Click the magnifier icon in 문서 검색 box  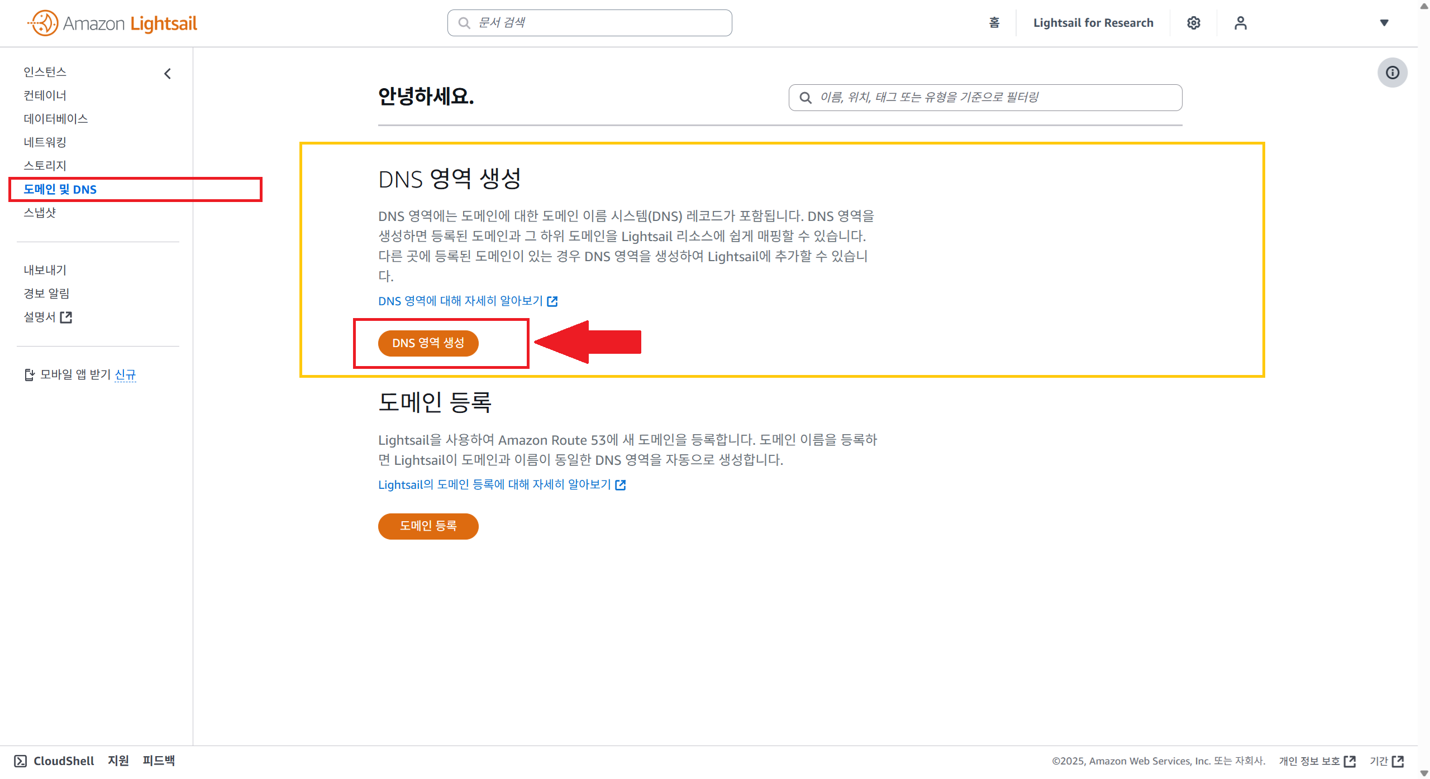click(464, 23)
